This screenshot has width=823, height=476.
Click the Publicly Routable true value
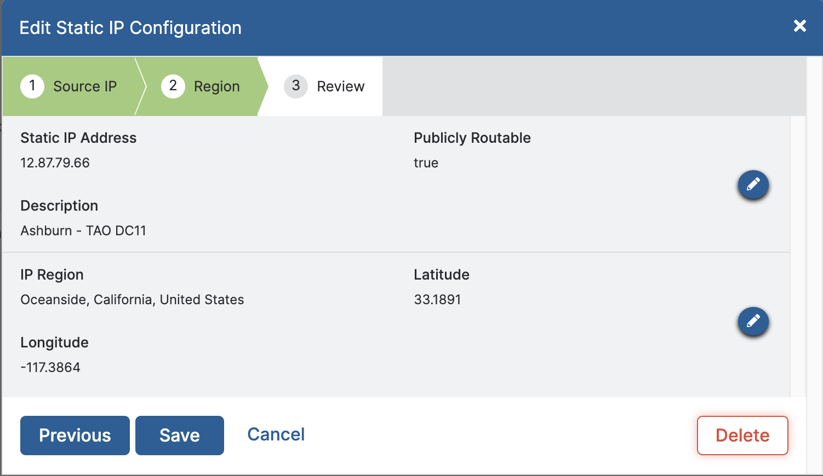426,162
